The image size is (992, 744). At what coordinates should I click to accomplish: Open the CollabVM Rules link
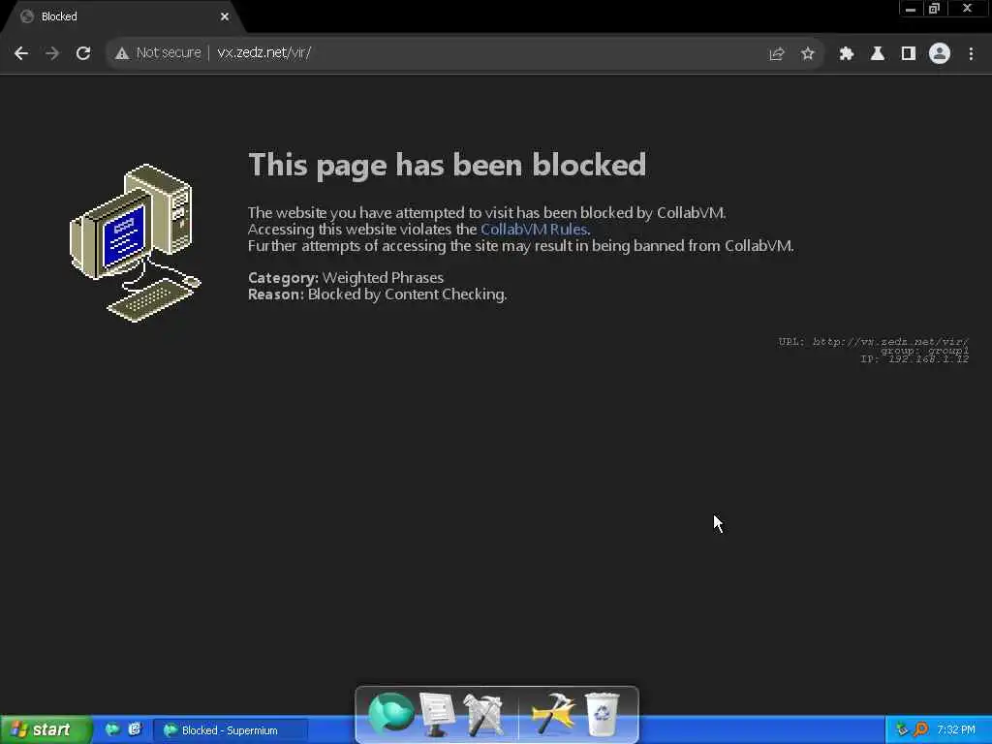click(534, 229)
